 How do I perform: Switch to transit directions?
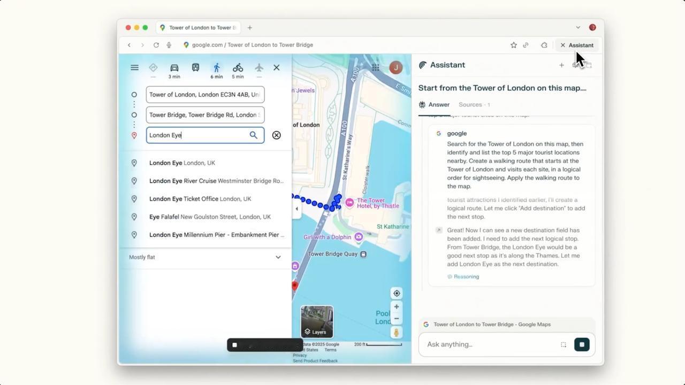pyautogui.click(x=195, y=67)
